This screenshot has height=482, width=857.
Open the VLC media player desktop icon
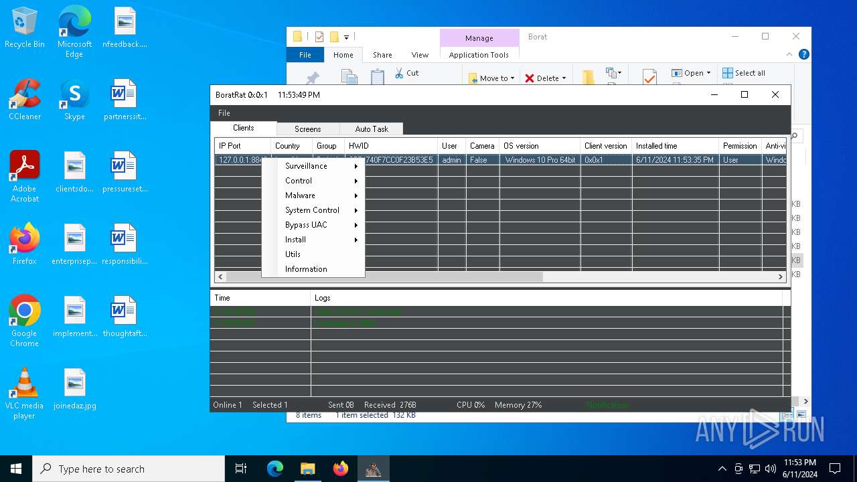click(25, 394)
